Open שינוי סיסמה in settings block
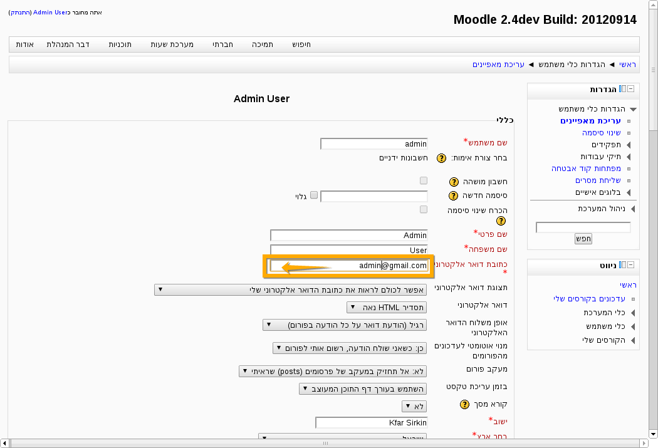Viewport: 658px width, 448px height. coord(602,133)
